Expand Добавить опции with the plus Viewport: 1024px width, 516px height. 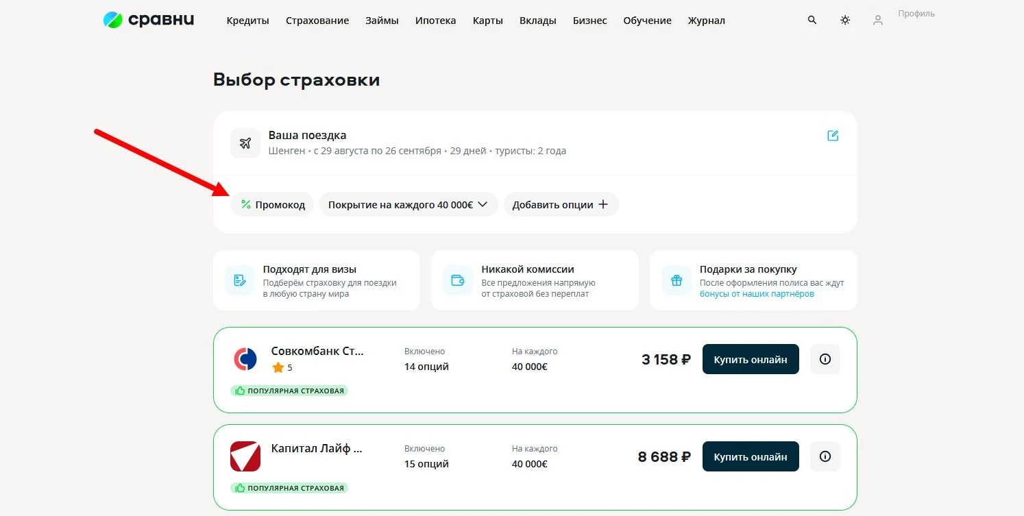[x=561, y=204]
